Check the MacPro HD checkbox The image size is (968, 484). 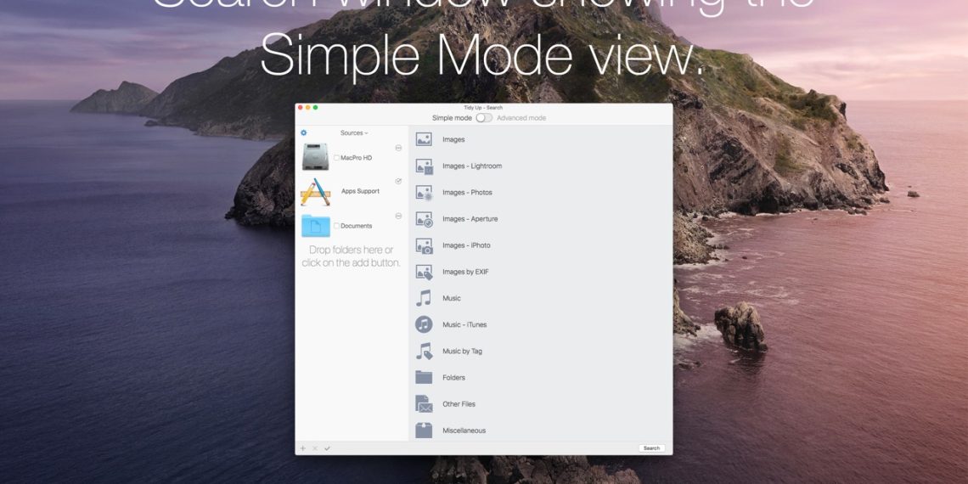pyautogui.click(x=337, y=158)
